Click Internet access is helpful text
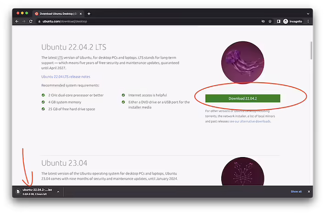325x214 pixels. [x=147, y=95]
